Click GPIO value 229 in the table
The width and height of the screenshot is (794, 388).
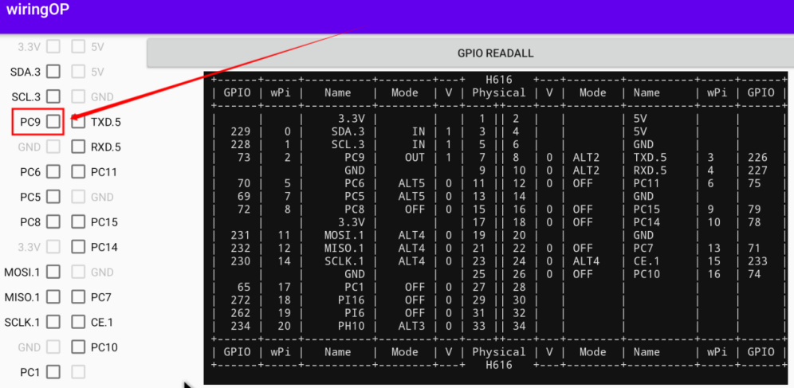click(241, 131)
